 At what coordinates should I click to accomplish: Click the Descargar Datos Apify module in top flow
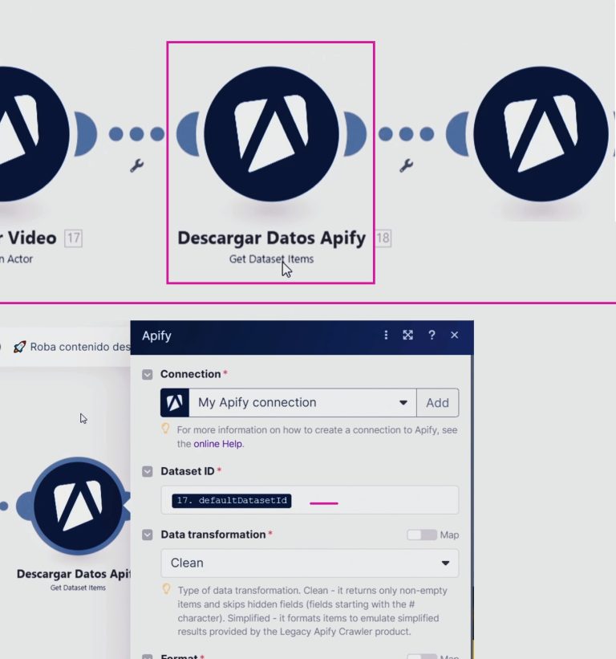(270, 134)
